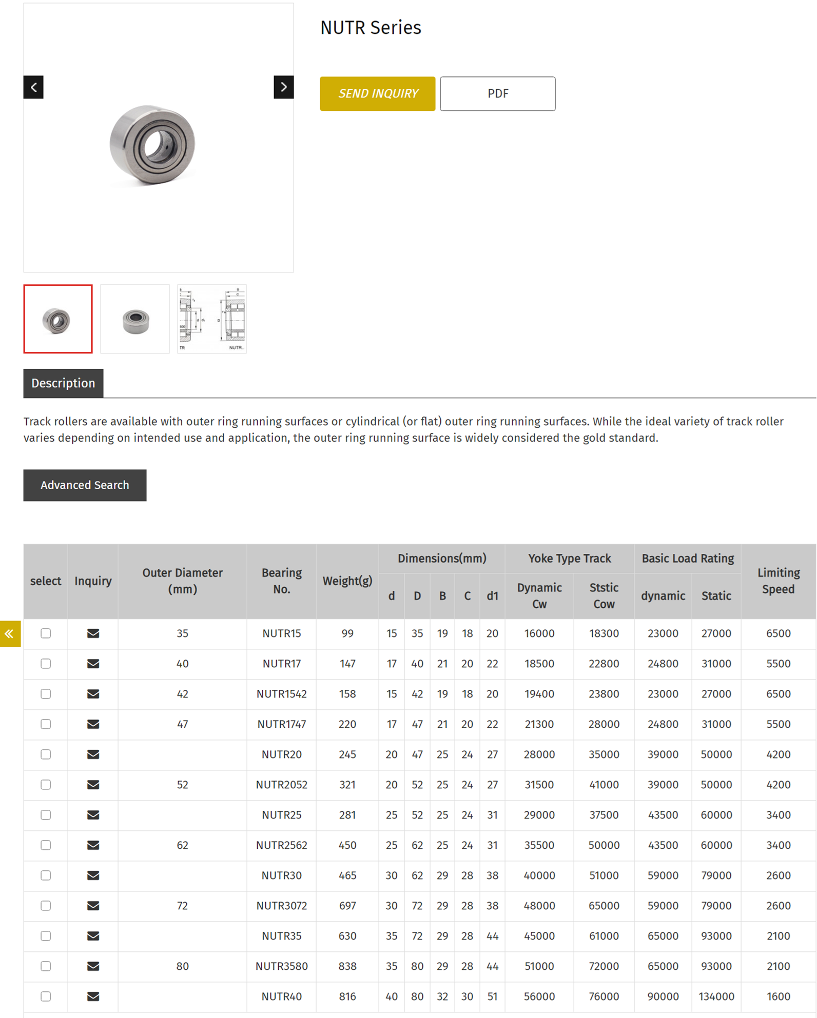Viewport: 817px width, 1018px height.
Task: Click the inquiry envelope for NUTR3072
Action: click(x=93, y=906)
